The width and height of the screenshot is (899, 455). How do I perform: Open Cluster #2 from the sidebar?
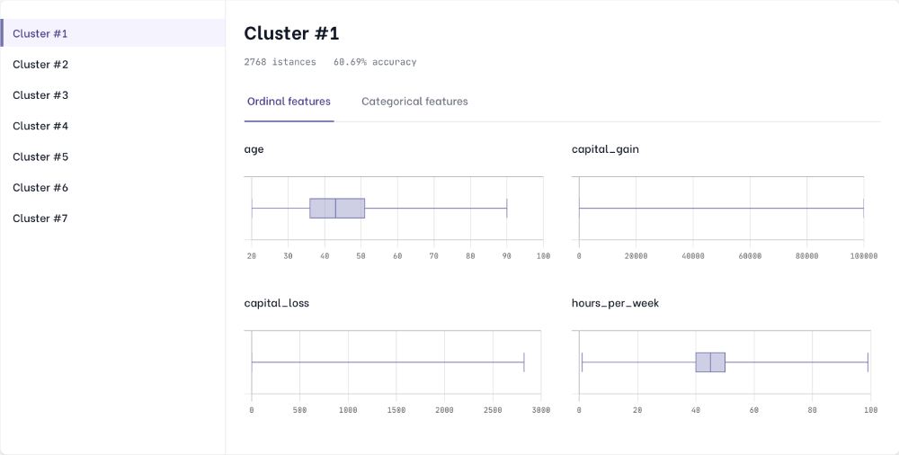(40, 65)
